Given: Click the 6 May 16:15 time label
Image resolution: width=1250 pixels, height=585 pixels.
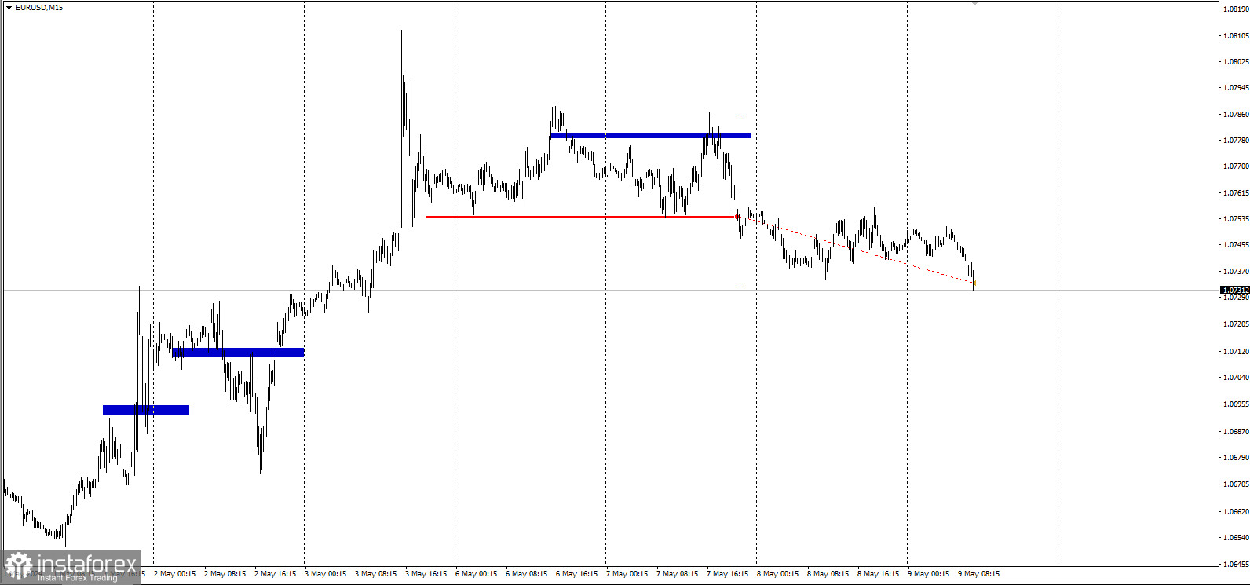Looking at the screenshot, I should pos(577,573).
